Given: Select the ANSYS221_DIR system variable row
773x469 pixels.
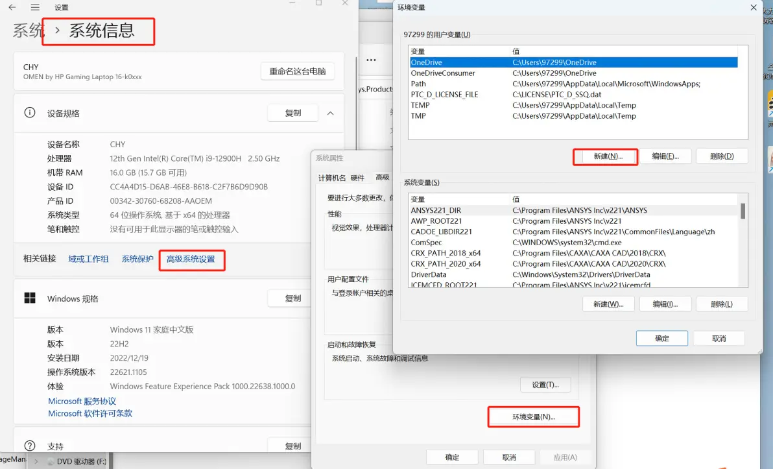Looking at the screenshot, I should [x=573, y=210].
